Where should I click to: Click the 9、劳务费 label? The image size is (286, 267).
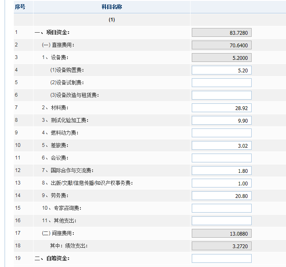pyautogui.click(x=55, y=195)
